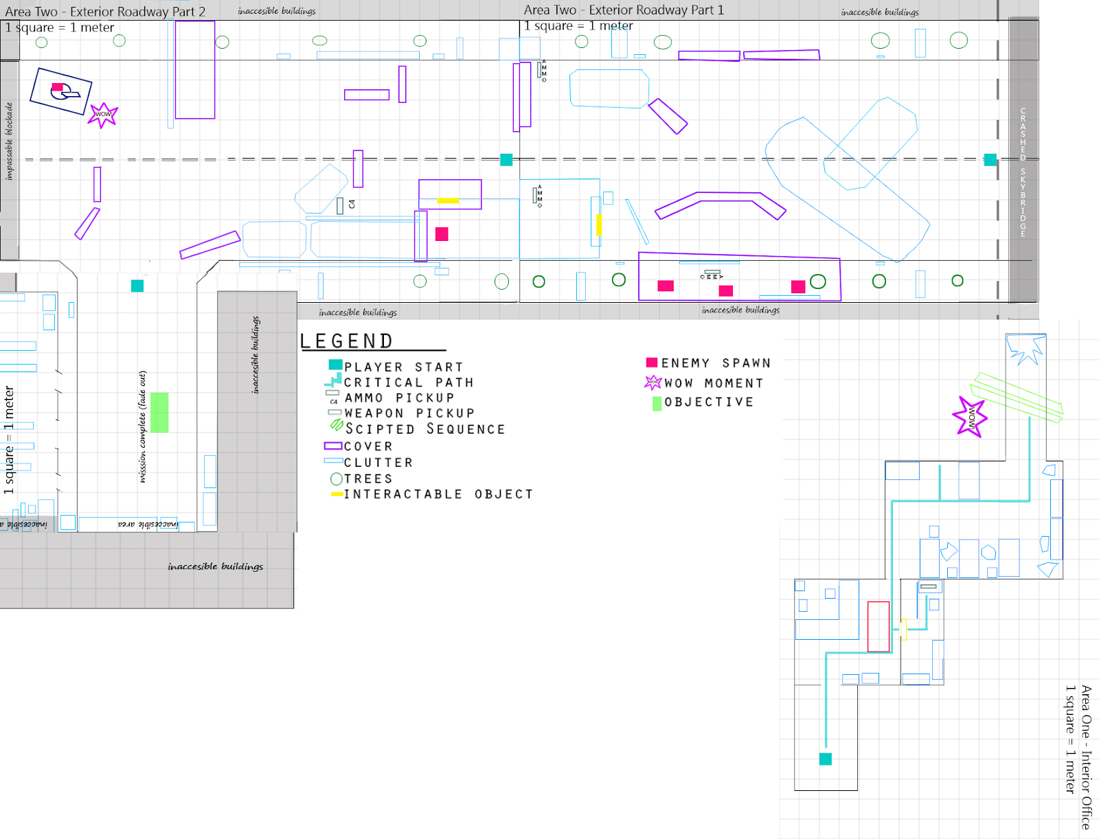Click the yellow Interactable Object legend icon
The width and height of the screenshot is (1099, 839).
click(337, 494)
